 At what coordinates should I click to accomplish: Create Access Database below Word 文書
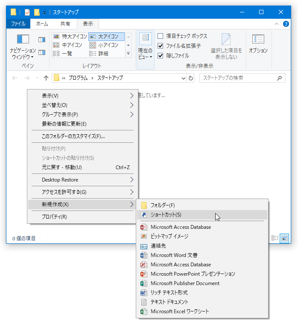click(x=202, y=265)
